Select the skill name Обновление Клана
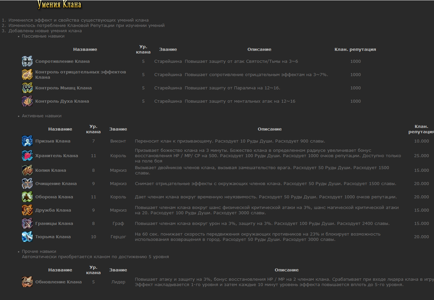This screenshot has width=434, height=300. [x=59, y=282]
